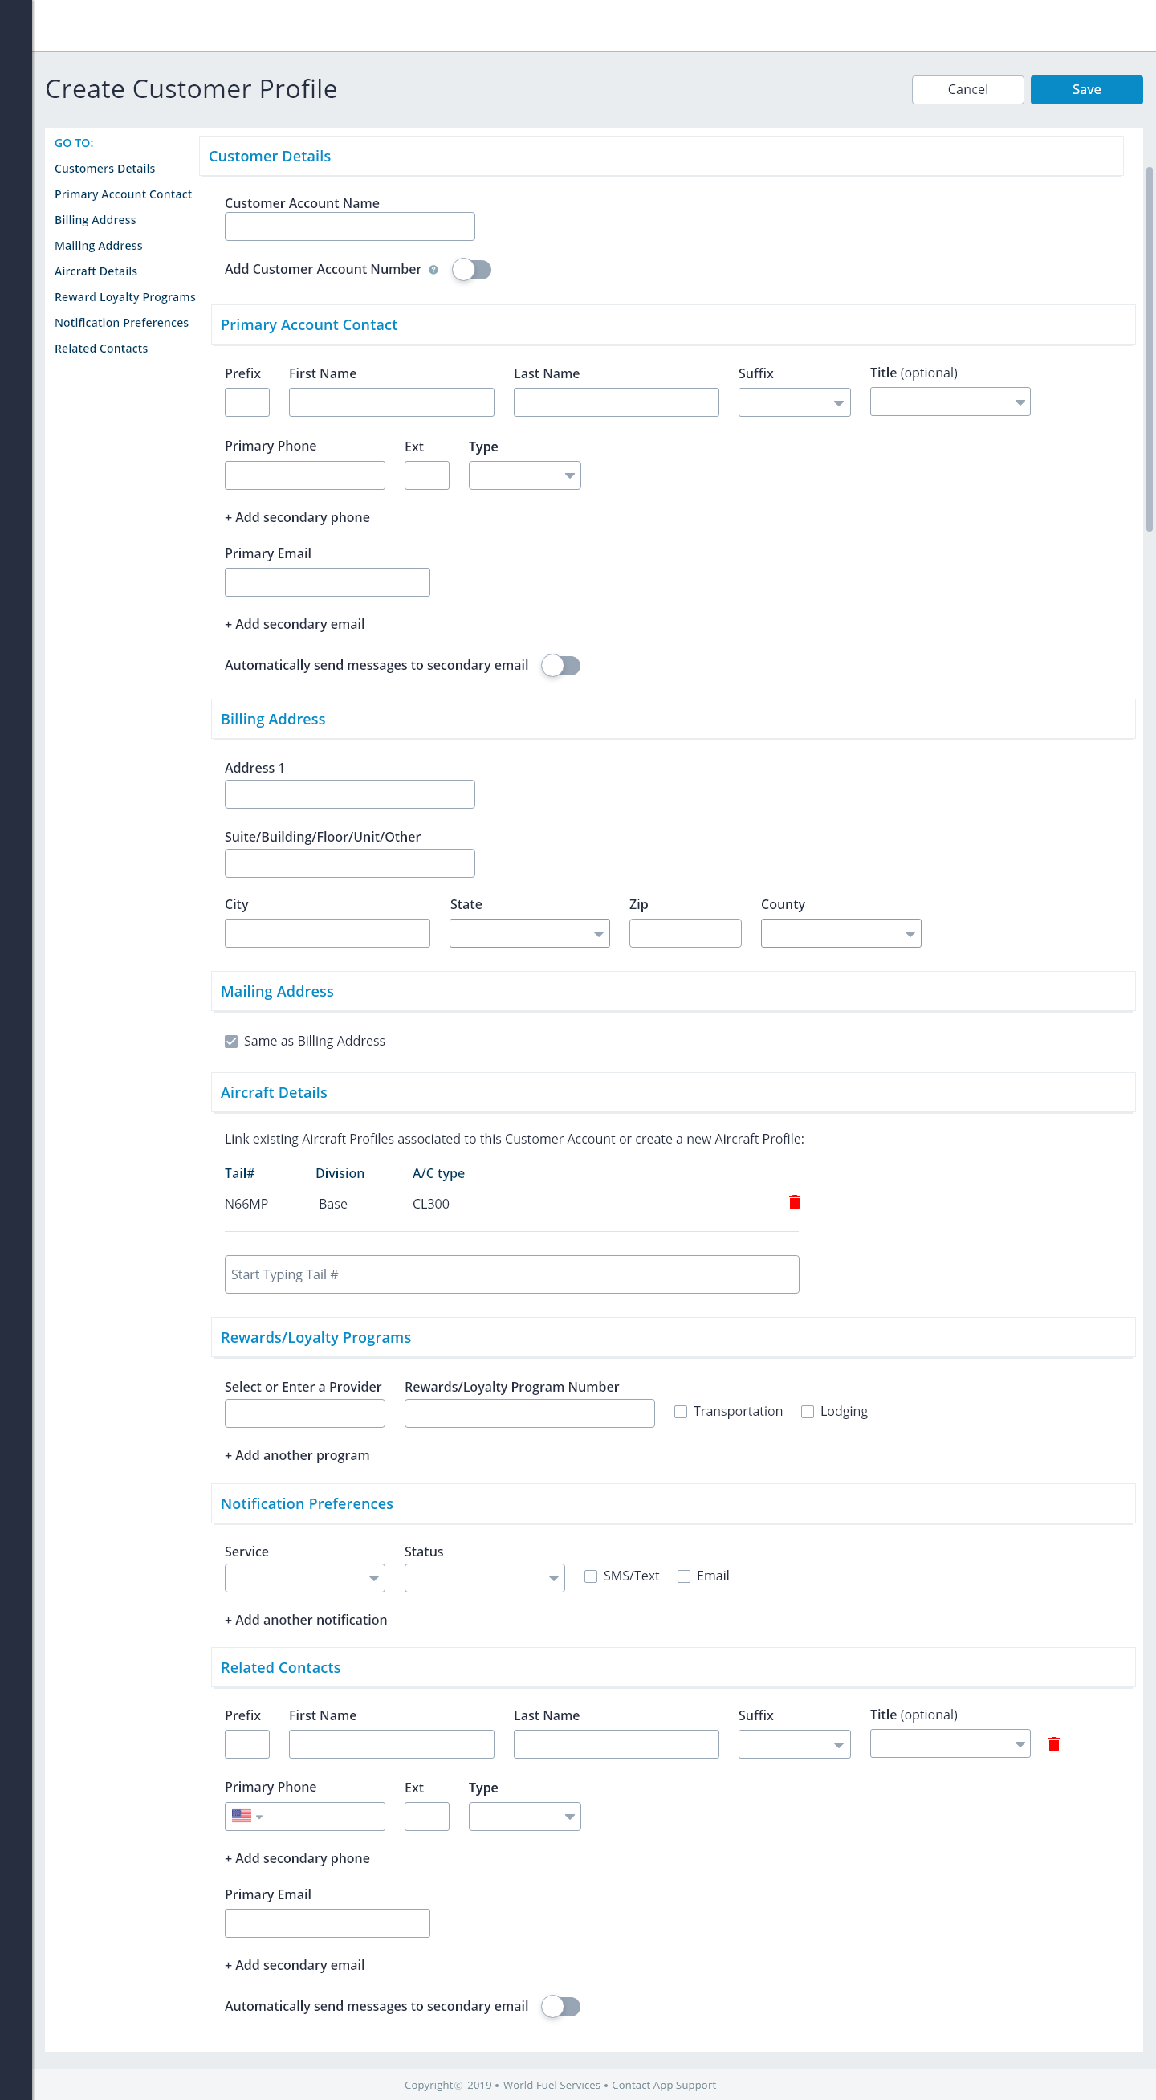Focus the Start Typing Tail # field
This screenshot has height=2100, width=1156.
(511, 1274)
